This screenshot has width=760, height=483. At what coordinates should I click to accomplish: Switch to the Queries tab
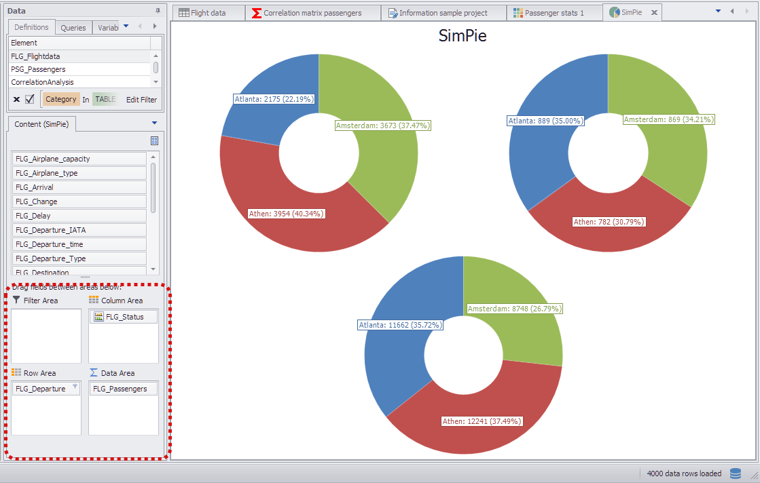tap(73, 28)
